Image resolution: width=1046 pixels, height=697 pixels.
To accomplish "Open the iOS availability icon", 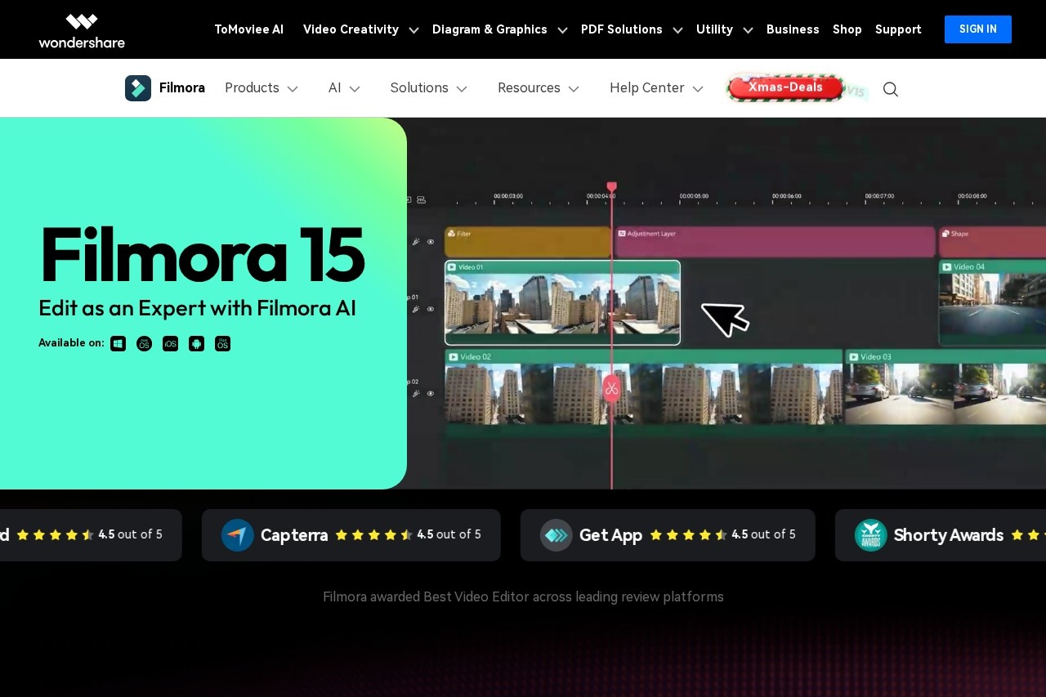I will (170, 343).
